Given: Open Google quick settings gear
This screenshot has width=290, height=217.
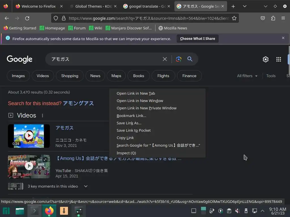Looking at the screenshot, I should point(266,59).
